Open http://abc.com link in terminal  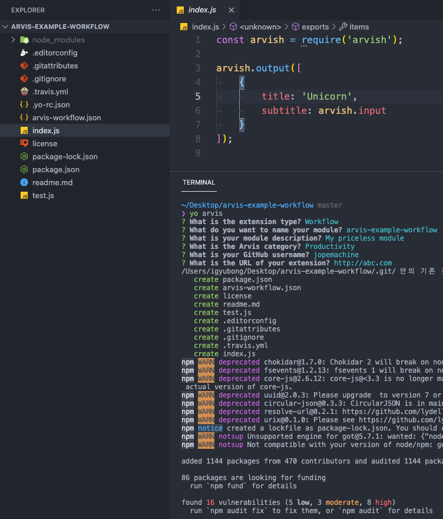click(x=363, y=263)
